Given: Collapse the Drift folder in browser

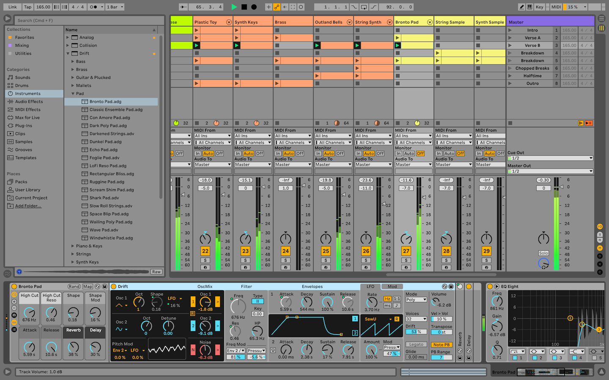Looking at the screenshot, I should (68, 53).
